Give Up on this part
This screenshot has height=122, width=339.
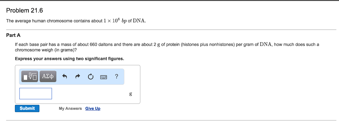coord(93,108)
